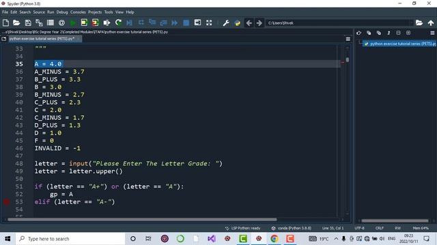Toggle breakpoint on line 53
Image resolution: width=437 pixels, height=245 pixels.
pyautogui.click(x=7, y=202)
